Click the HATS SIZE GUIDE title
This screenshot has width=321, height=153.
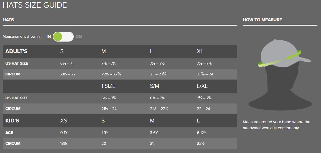tap(35, 5)
